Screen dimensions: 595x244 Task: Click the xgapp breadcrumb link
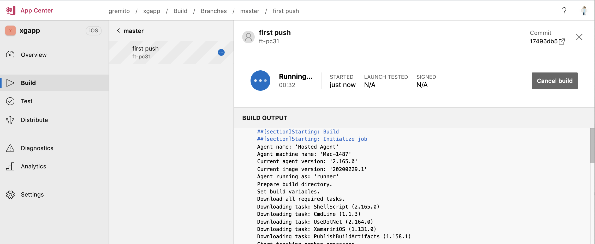pyautogui.click(x=152, y=11)
